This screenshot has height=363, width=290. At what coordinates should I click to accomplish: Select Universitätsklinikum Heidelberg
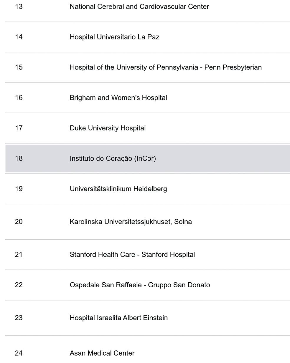[118, 189]
